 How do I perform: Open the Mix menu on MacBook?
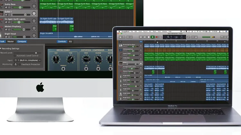(x=150, y=31)
